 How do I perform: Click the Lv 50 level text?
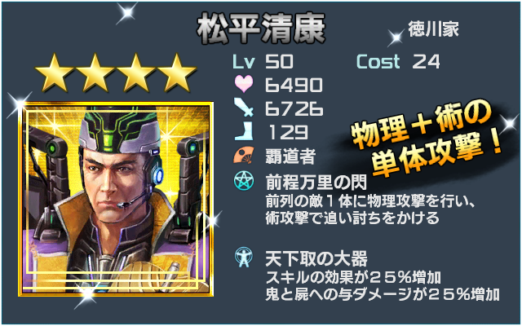click(x=263, y=62)
